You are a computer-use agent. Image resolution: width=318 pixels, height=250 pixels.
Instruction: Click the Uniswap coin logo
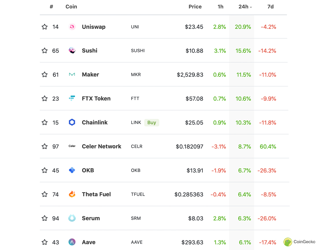click(x=72, y=27)
